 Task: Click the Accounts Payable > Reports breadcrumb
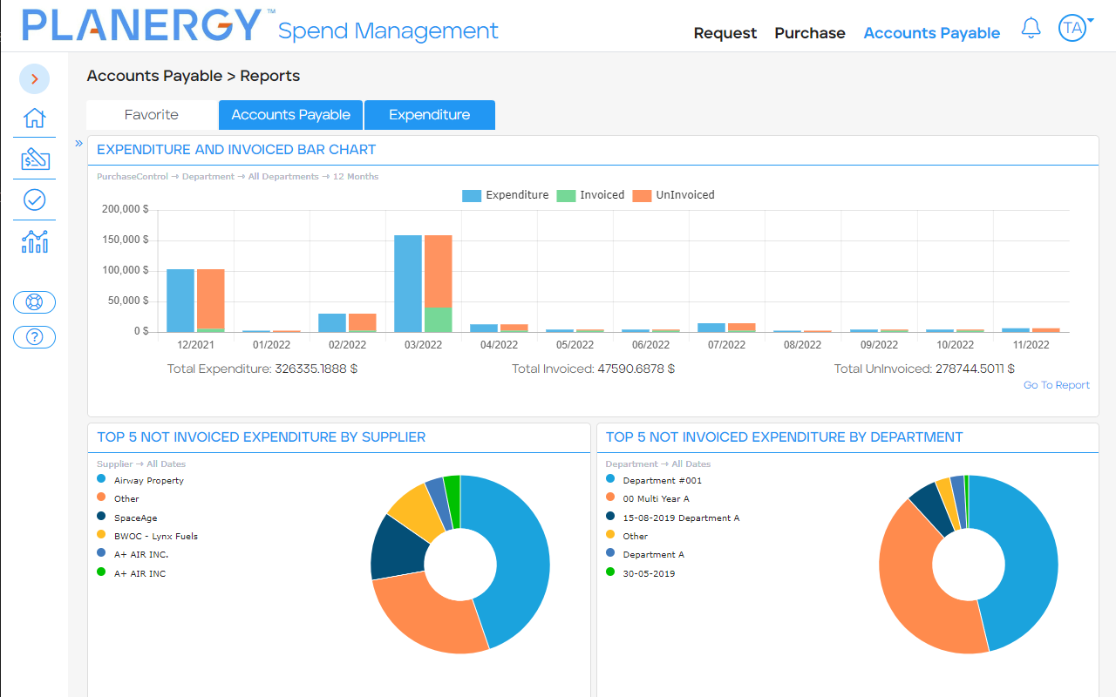point(194,76)
